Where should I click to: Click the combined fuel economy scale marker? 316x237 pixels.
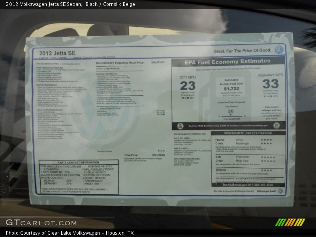pos(230,115)
